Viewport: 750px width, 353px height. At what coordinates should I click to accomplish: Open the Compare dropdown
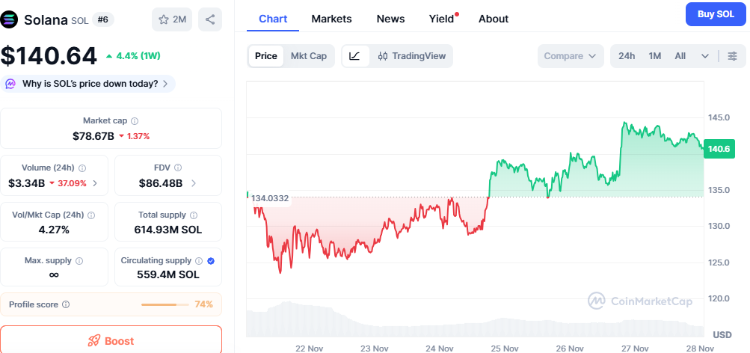coord(570,56)
